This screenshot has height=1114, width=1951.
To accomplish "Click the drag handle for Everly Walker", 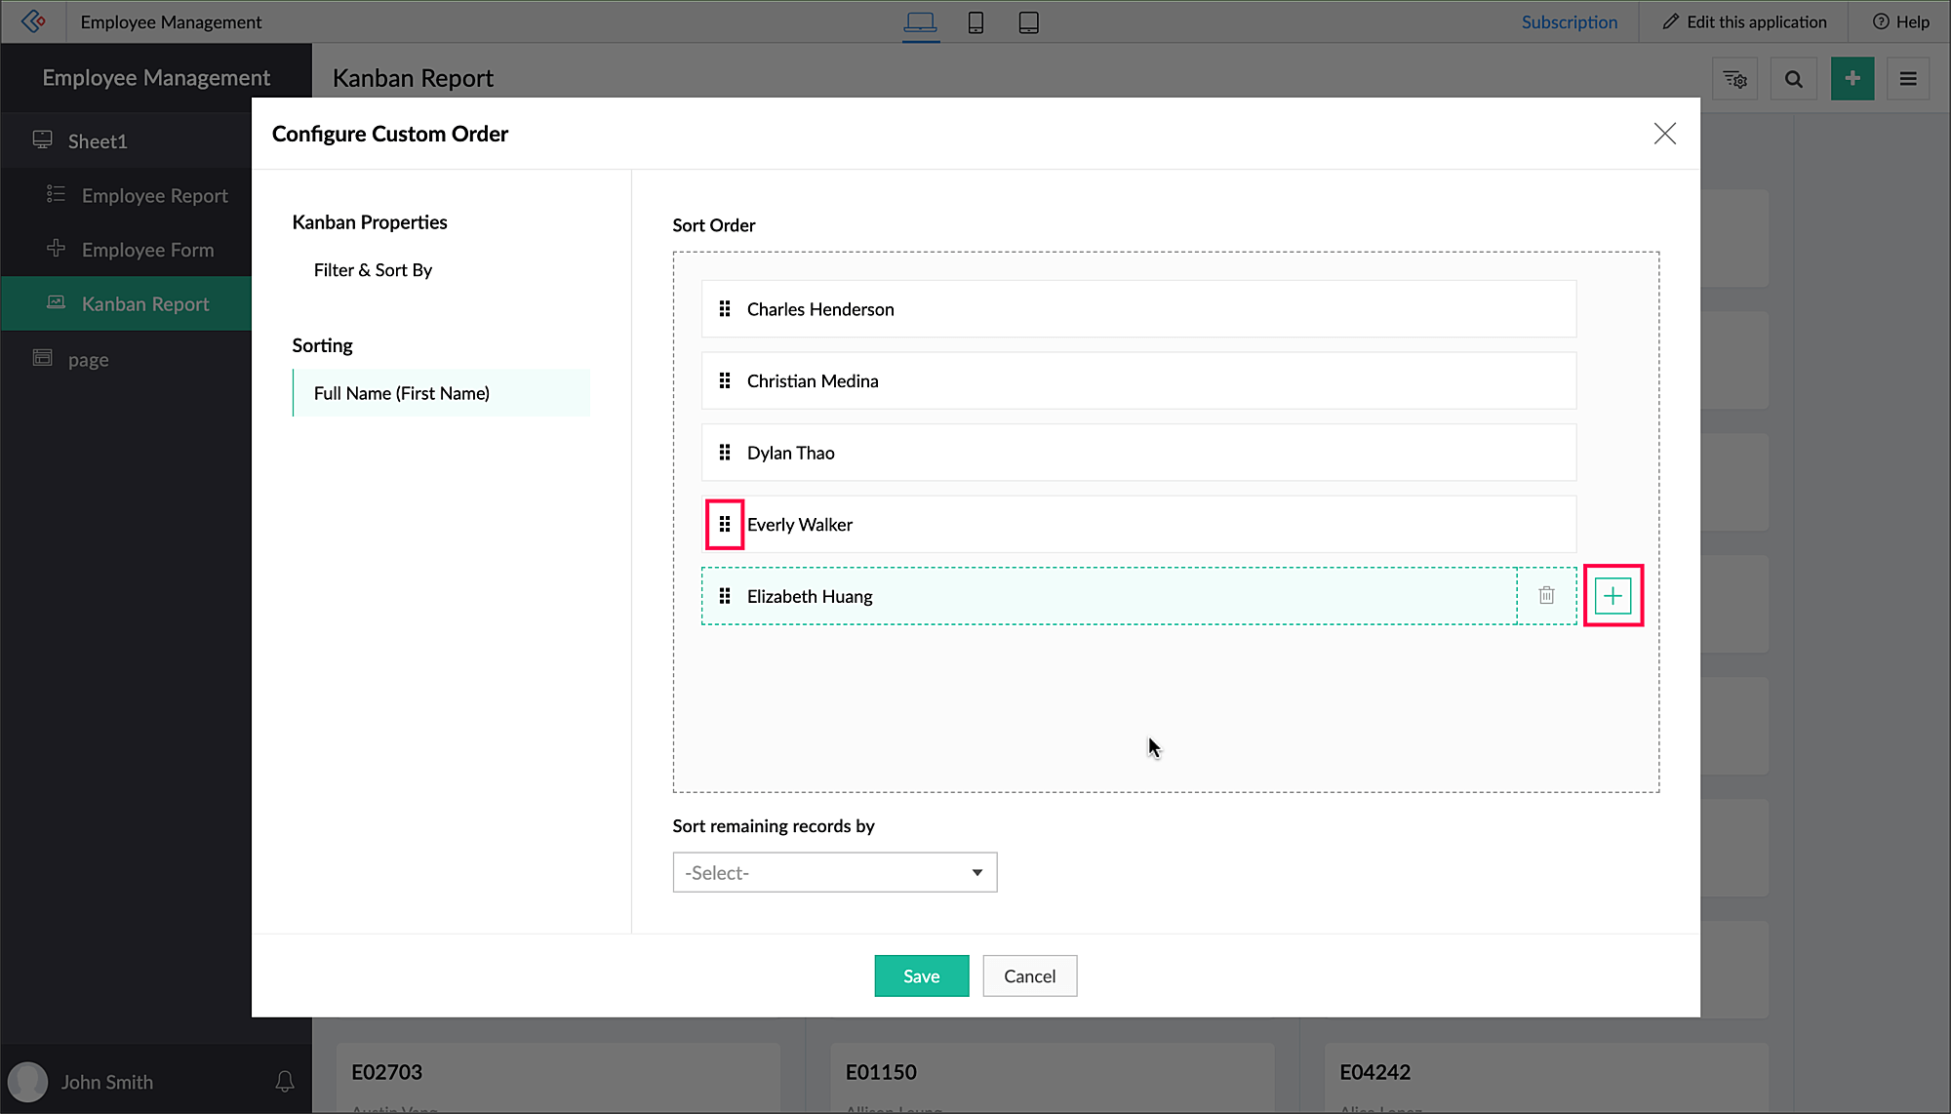I will tap(724, 525).
